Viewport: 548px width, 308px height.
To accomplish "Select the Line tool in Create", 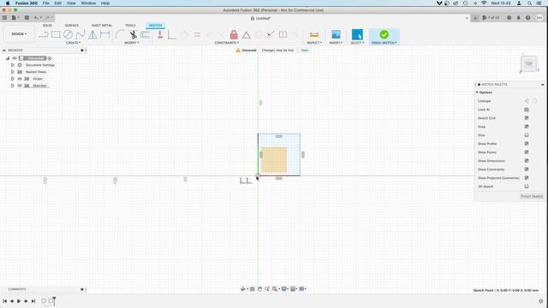I will pos(44,34).
